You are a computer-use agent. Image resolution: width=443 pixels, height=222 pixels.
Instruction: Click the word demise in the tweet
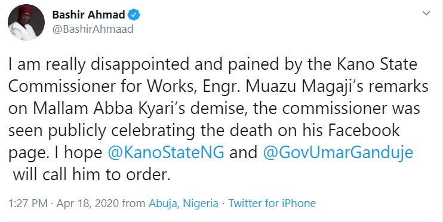[x=220, y=109]
